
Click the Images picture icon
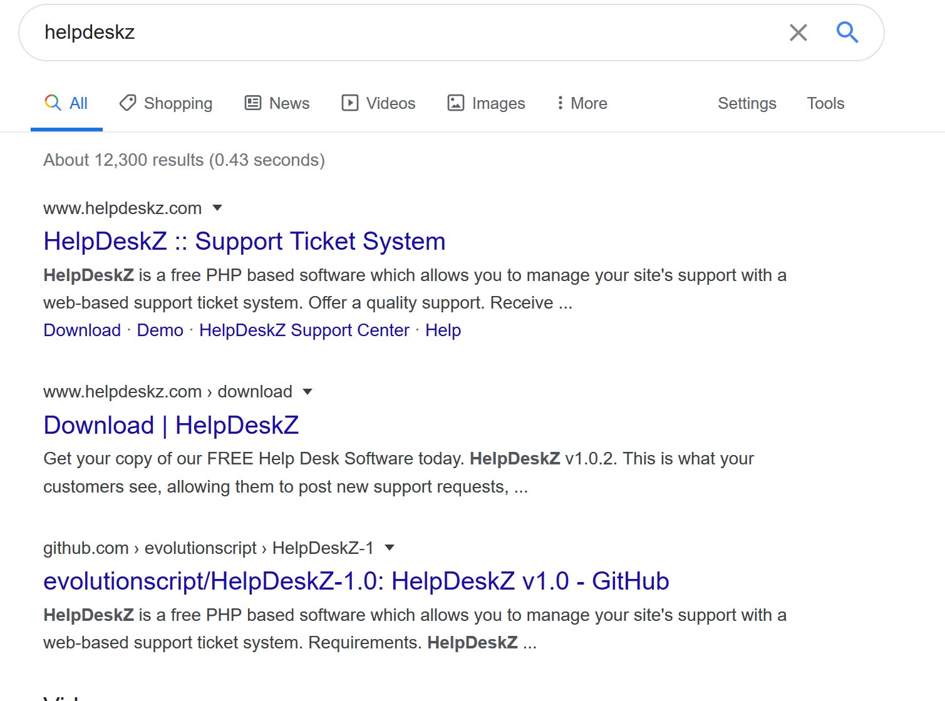tap(456, 103)
